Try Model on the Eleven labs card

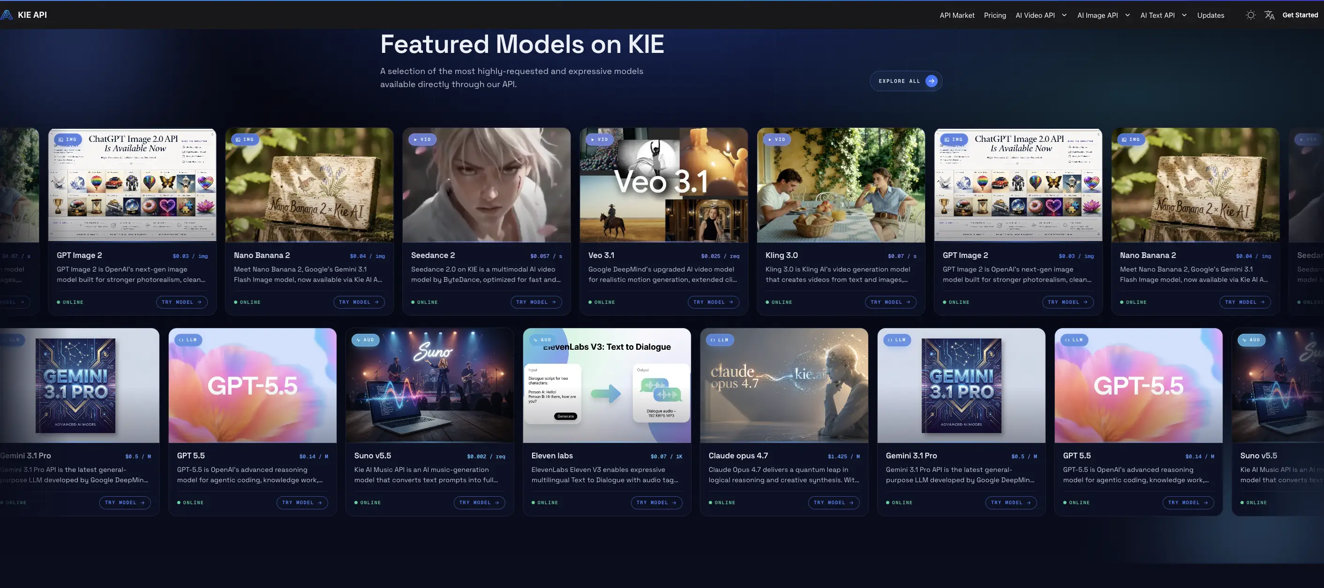tap(656, 503)
